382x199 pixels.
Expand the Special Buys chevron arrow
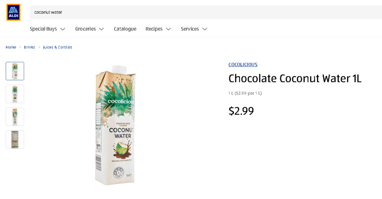point(63,29)
